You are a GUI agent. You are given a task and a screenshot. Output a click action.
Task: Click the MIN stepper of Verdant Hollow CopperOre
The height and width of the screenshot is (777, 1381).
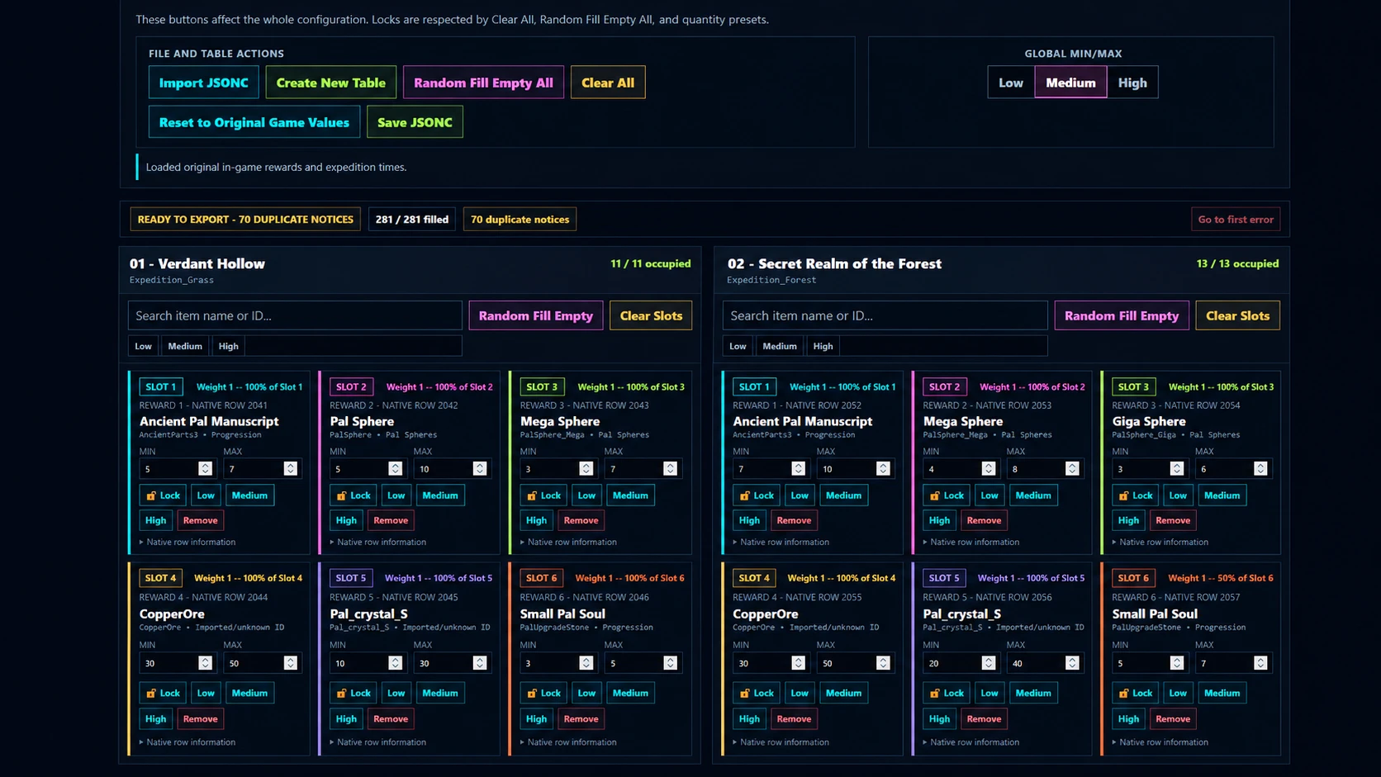205,663
